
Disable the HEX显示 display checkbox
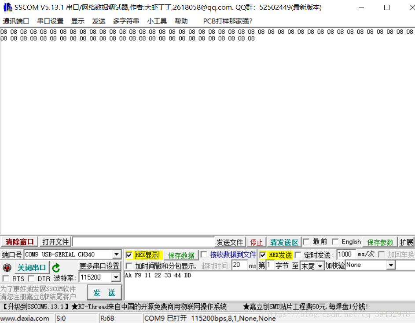pos(129,255)
